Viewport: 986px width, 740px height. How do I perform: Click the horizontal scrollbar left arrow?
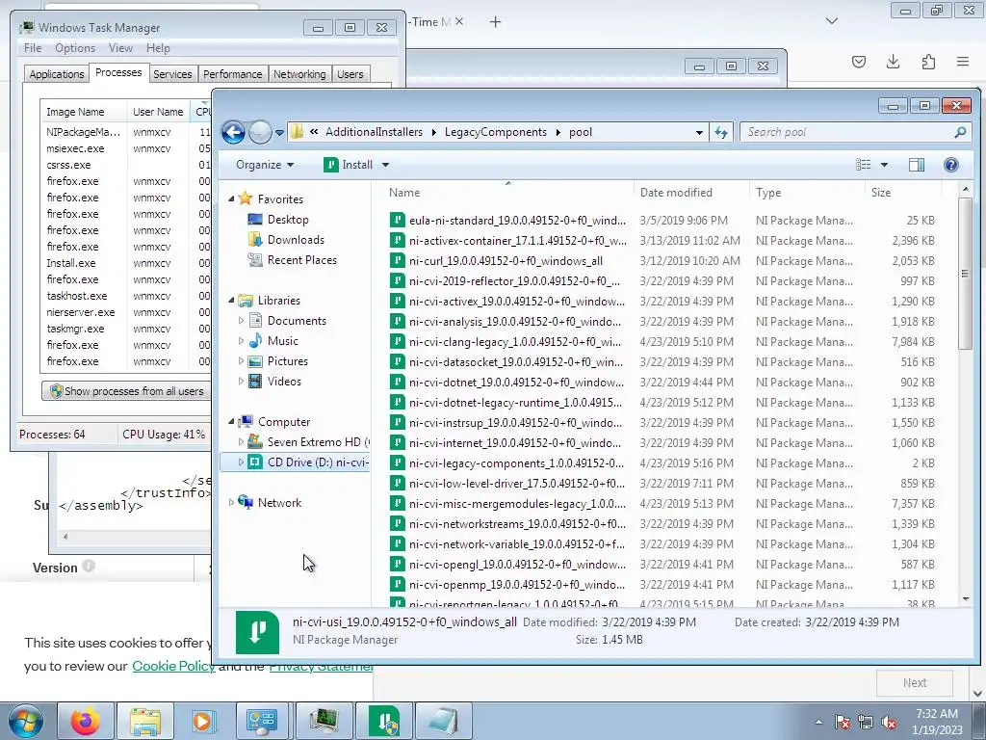(x=65, y=537)
